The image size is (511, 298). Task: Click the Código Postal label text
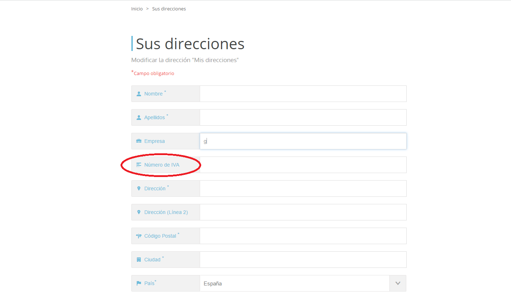point(160,236)
